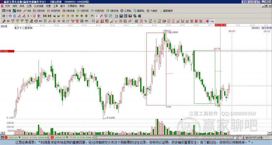Click the 10-12 forecast date marker
Image resolution: width=272 pixels, height=145 pixels.
267,31
